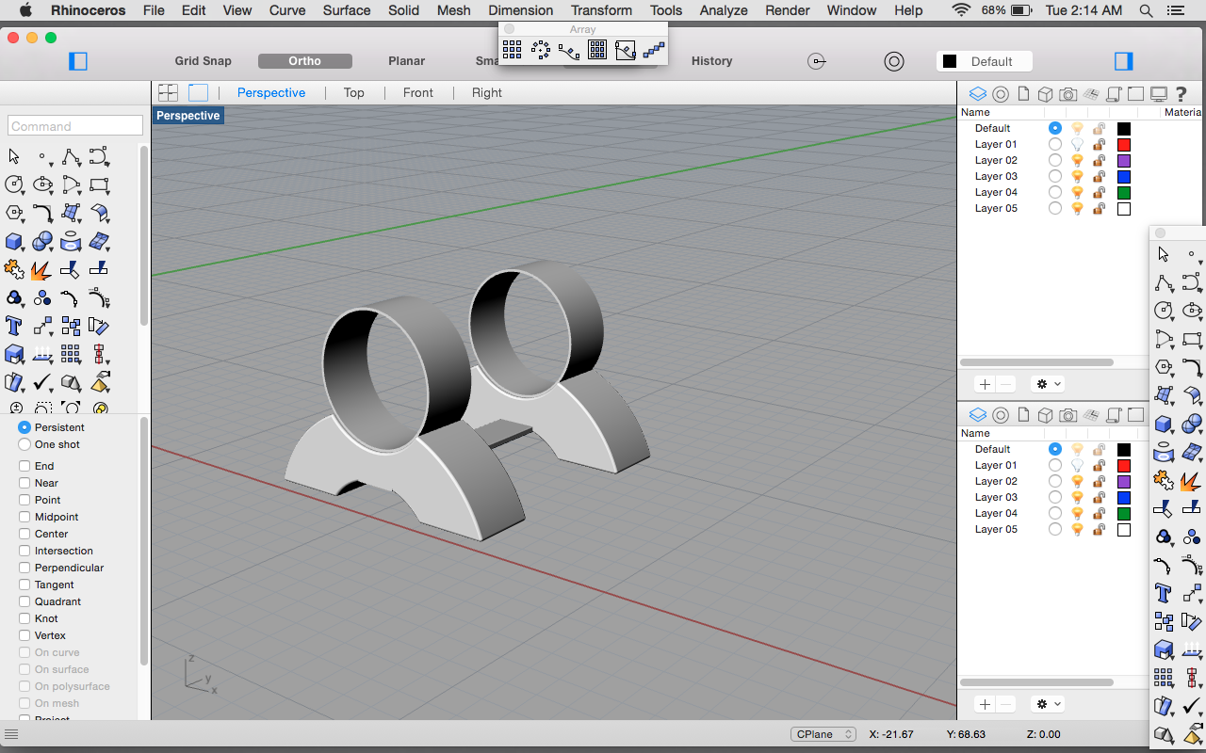The image size is (1206, 753).
Task: Click the checkmark icon in left toolbar
Action: [42, 382]
